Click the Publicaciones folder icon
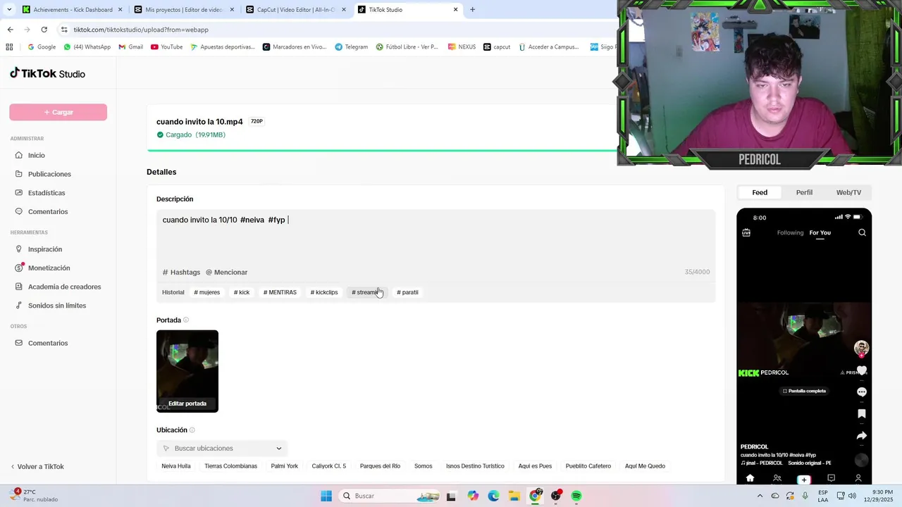 (20, 174)
